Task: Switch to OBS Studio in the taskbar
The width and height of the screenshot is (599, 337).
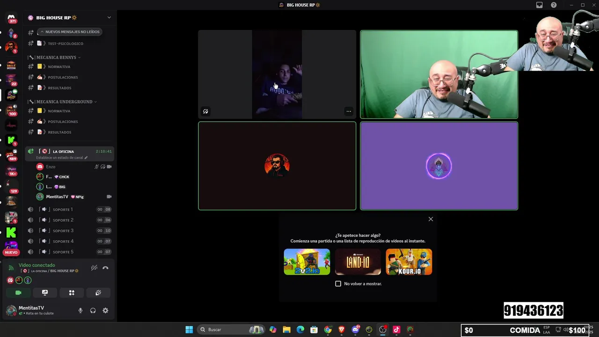Action: [x=383, y=330]
